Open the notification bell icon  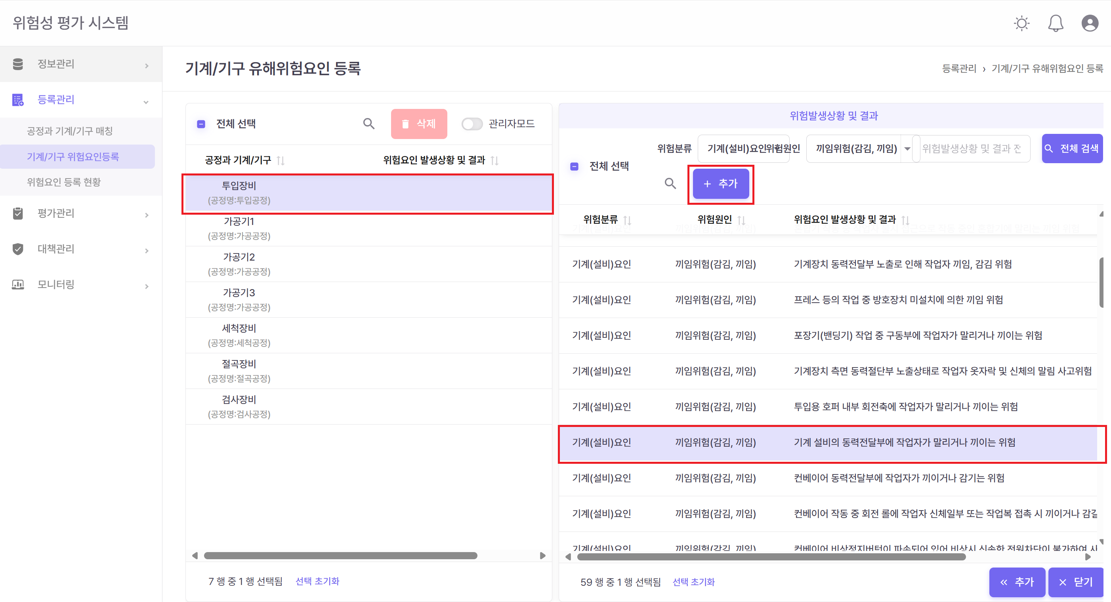pos(1056,23)
